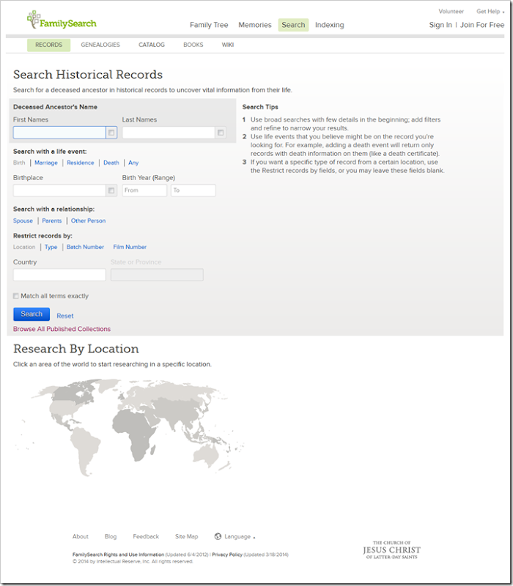513x586 pixels.
Task: Focus the First Names input field
Action: (59, 133)
